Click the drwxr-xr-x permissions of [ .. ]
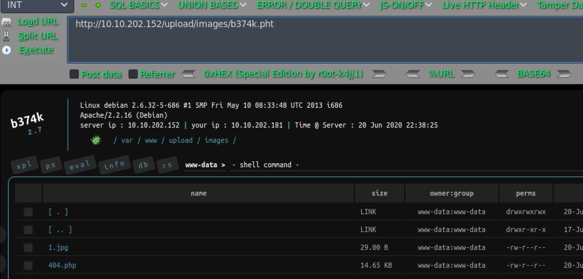The image size is (583, 279). pos(526,229)
